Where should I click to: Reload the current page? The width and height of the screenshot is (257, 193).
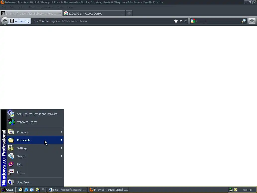tap(185, 21)
